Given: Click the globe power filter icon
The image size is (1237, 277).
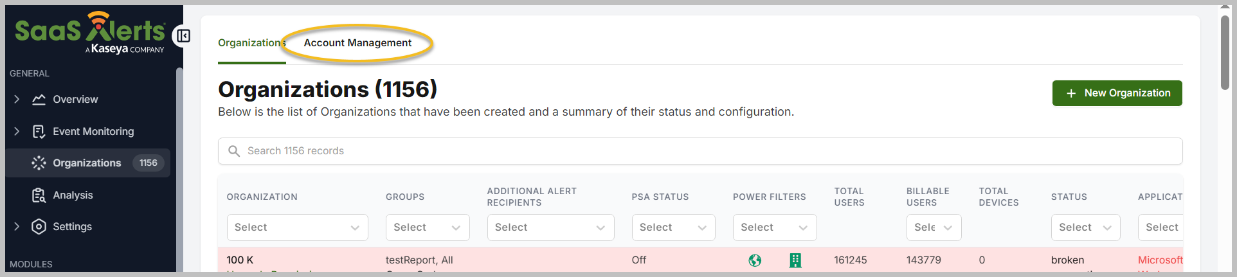Looking at the screenshot, I should (755, 260).
